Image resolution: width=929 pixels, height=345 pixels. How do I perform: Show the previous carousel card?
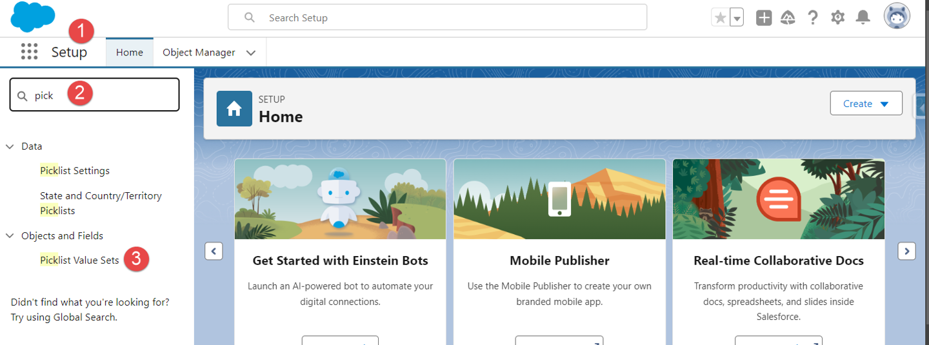coord(214,251)
